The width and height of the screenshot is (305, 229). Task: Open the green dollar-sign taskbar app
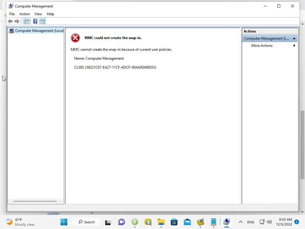tap(135, 222)
